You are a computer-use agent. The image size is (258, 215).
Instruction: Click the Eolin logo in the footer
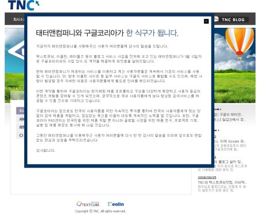[116, 204]
